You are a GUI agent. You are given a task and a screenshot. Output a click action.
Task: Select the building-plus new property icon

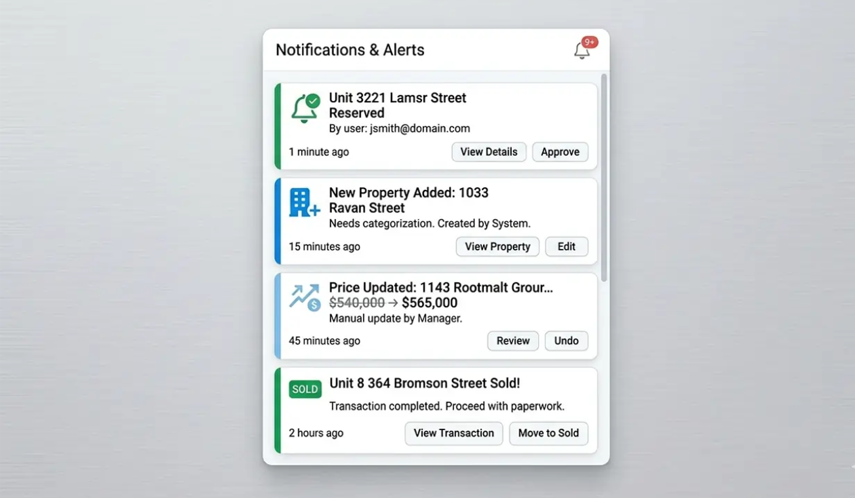click(303, 202)
